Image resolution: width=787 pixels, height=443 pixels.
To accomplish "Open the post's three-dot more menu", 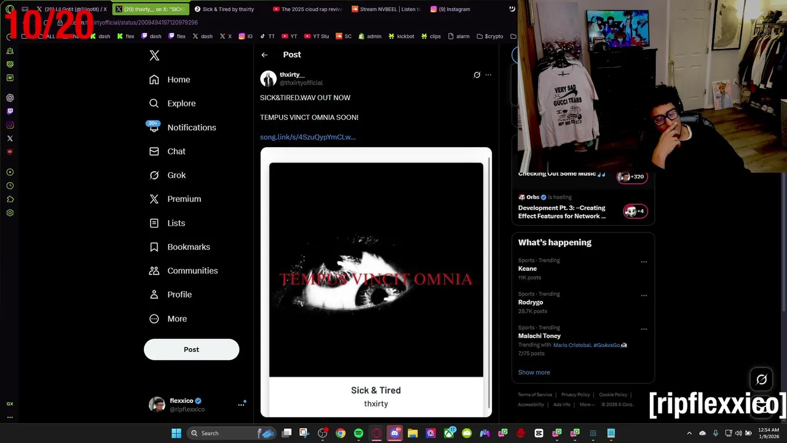I will 488,75.
